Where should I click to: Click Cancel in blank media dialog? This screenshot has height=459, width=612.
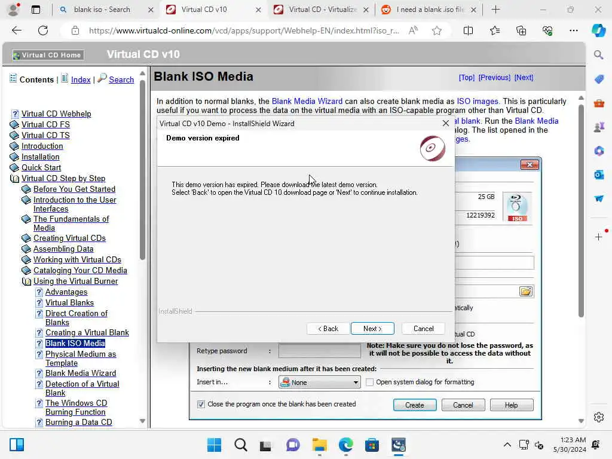(x=463, y=405)
